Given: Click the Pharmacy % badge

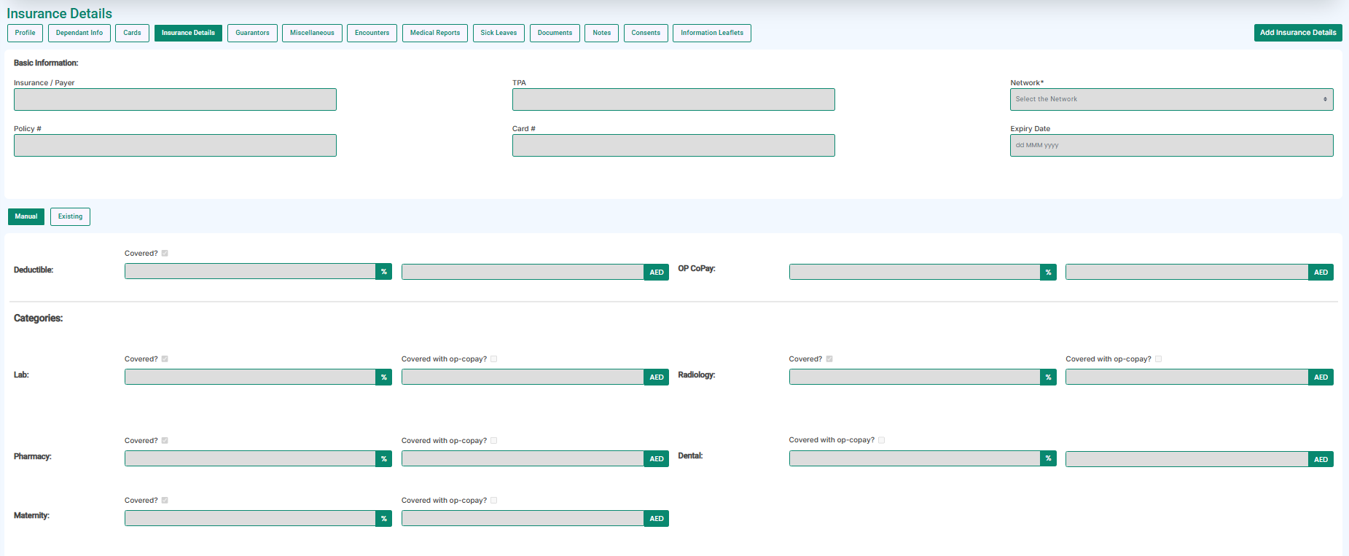Looking at the screenshot, I should [384, 459].
